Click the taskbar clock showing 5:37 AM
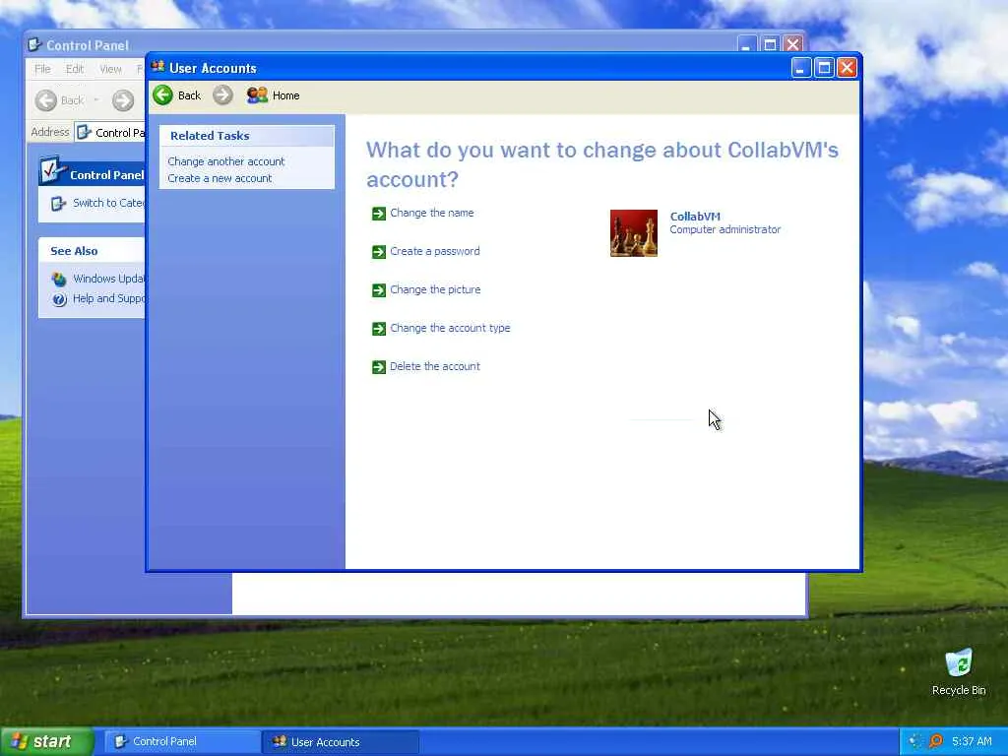 (x=972, y=742)
